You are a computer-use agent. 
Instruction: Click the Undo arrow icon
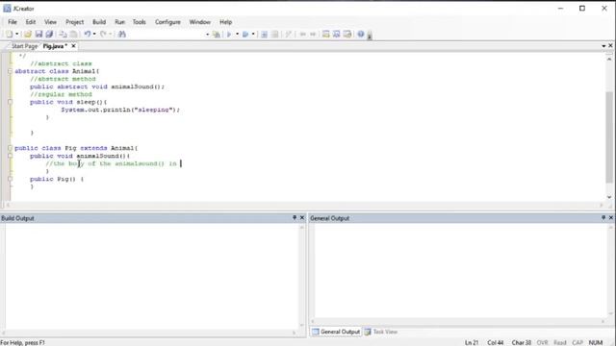pos(88,35)
